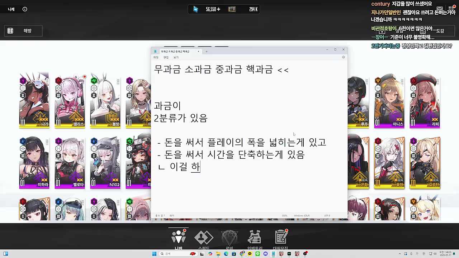The width and height of the screenshot is (459, 258).
Task: Click the credit currency icon showing 294 K
Action: pos(232,9)
